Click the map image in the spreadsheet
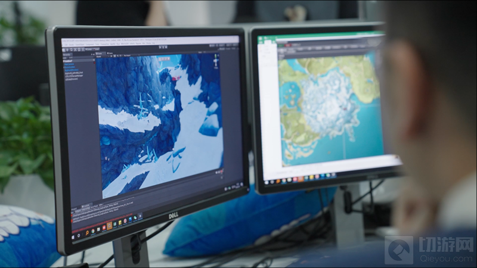This screenshot has width=477, height=268. pos(331,107)
